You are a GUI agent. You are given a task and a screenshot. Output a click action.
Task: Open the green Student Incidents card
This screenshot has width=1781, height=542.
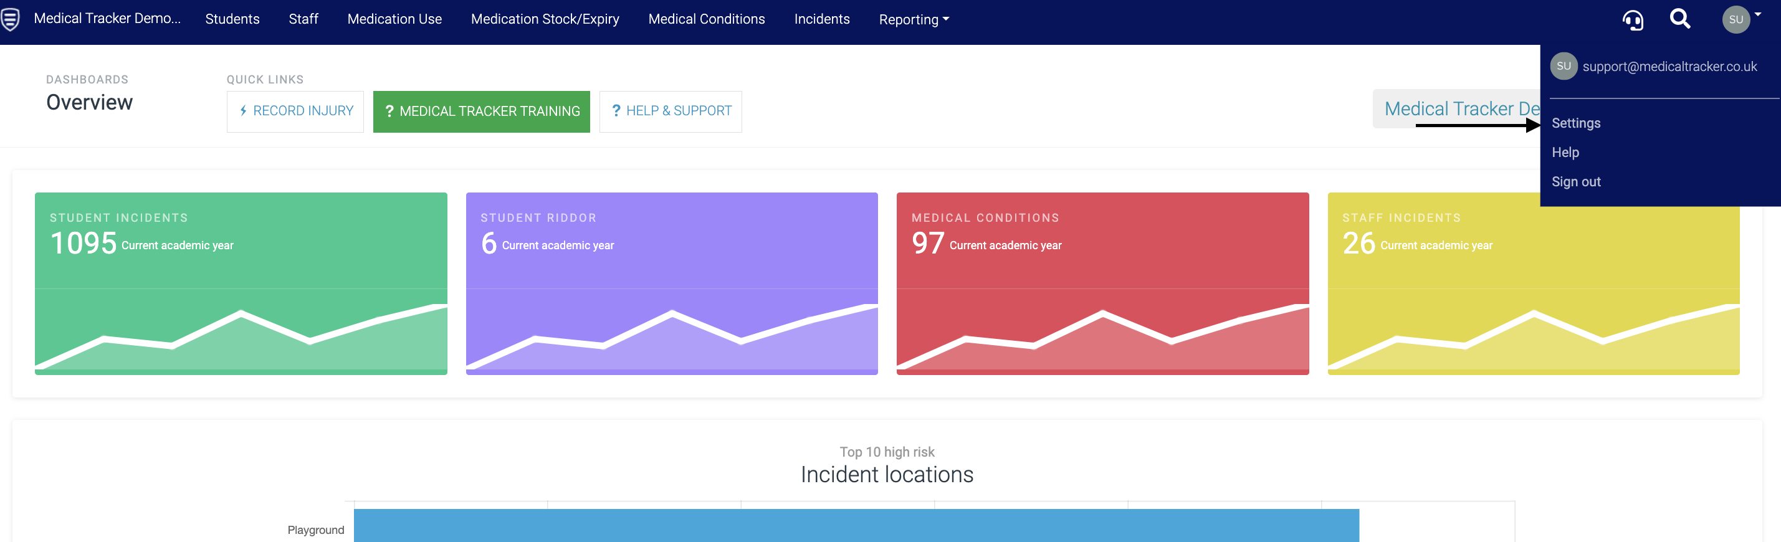241,283
